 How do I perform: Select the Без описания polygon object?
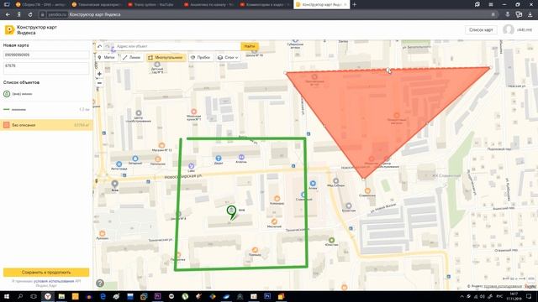click(46, 125)
